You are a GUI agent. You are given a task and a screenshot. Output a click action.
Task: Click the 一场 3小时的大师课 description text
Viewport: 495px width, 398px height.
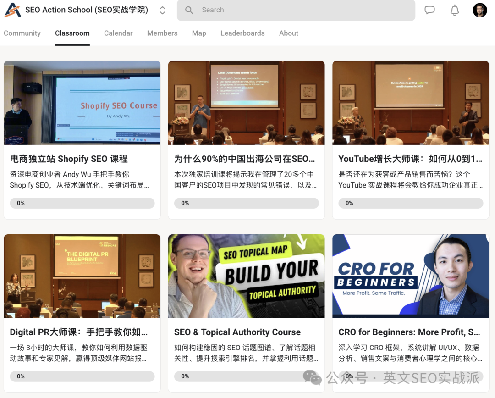click(x=79, y=353)
